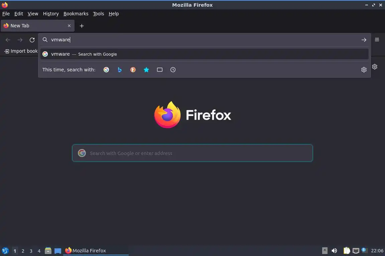Open the View menu
This screenshot has width=385, height=256.
tap(33, 14)
